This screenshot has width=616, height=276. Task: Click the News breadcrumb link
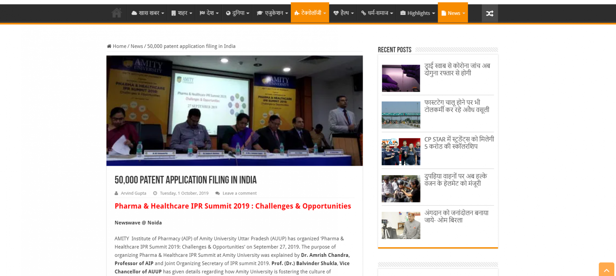(137, 46)
